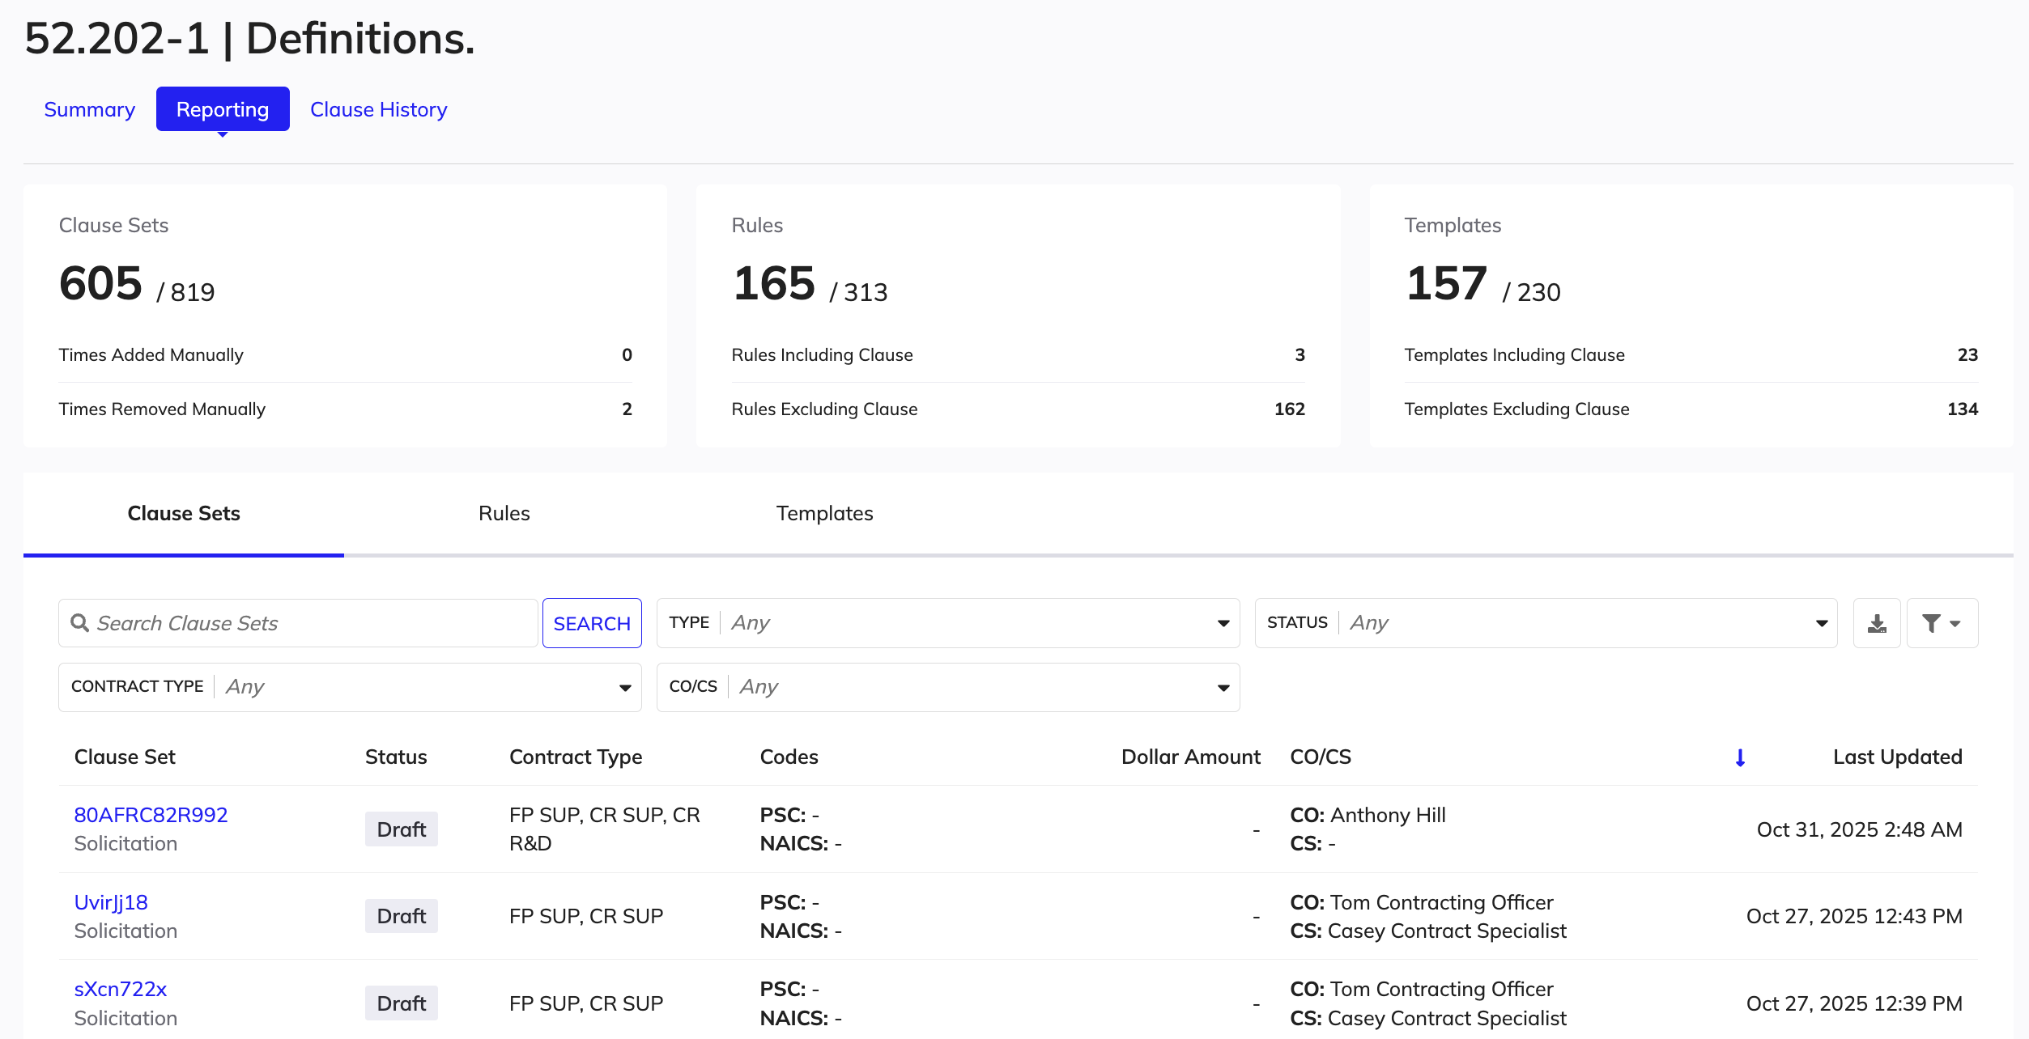
Task: Click Draft badge in sXcn722x row
Action: 402,1003
